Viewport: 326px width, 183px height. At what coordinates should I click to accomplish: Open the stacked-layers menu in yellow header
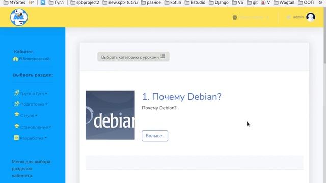coord(234,17)
